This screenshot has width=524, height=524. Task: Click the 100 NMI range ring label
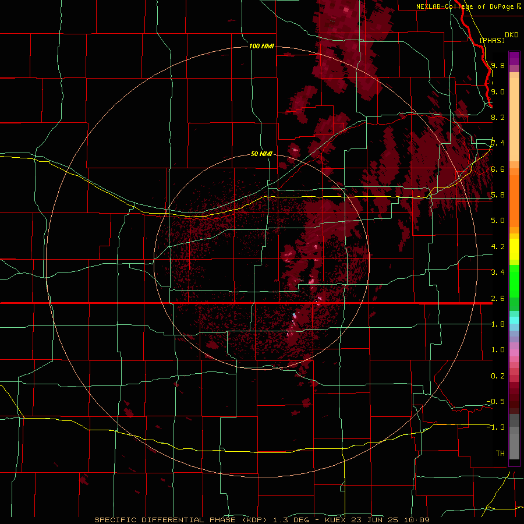tap(261, 46)
